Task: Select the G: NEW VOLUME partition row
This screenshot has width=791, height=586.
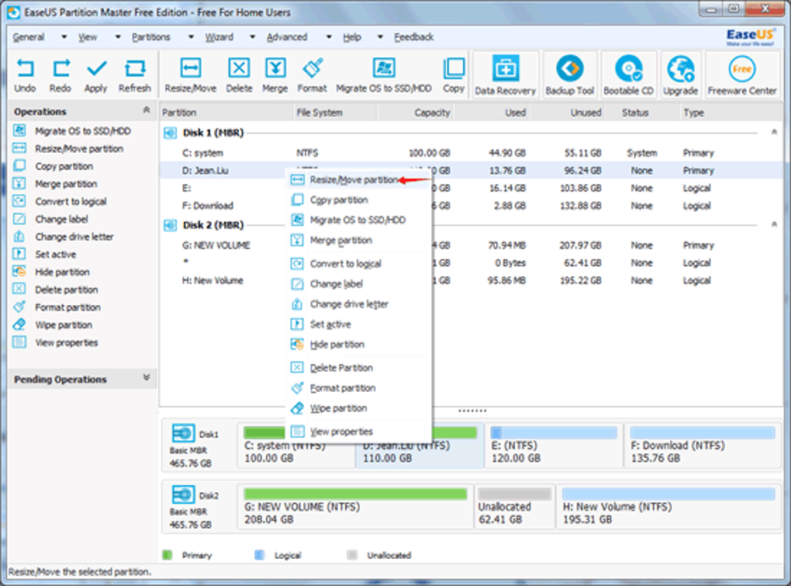Action: tap(471, 245)
